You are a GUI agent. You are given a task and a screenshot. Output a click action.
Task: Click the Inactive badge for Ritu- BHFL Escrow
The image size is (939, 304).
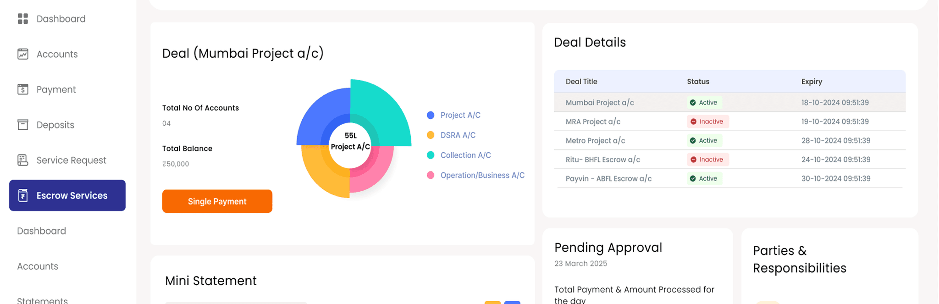[708, 160]
